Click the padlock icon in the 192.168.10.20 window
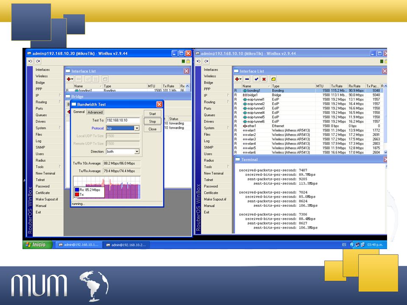The image size is (407, 305). [188, 61]
